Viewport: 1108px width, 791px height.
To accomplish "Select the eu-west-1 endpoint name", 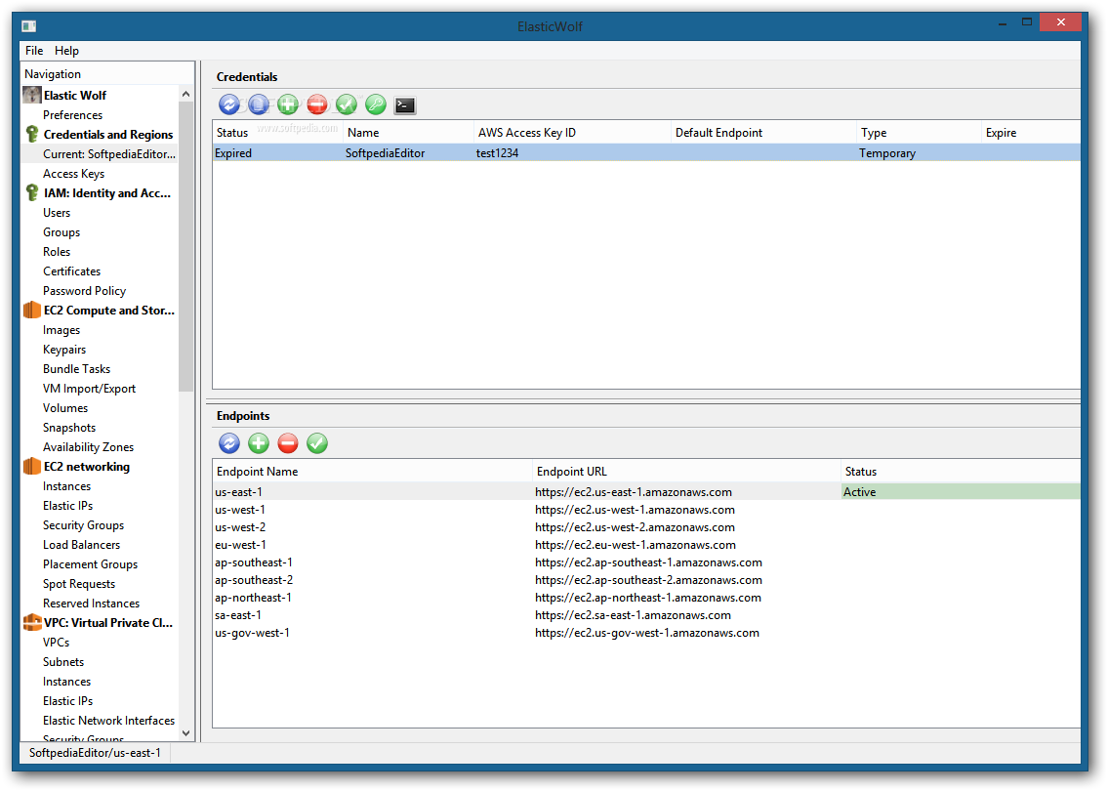I will click(240, 545).
